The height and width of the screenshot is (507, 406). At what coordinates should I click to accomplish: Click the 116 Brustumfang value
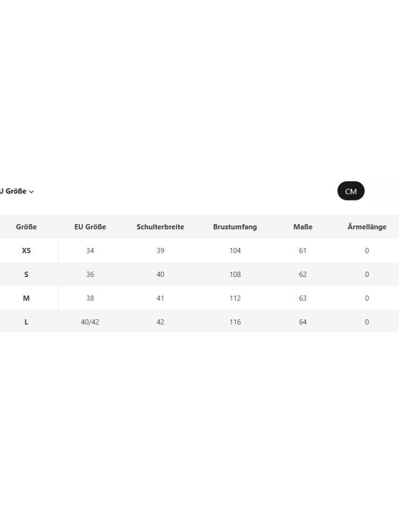click(x=235, y=322)
